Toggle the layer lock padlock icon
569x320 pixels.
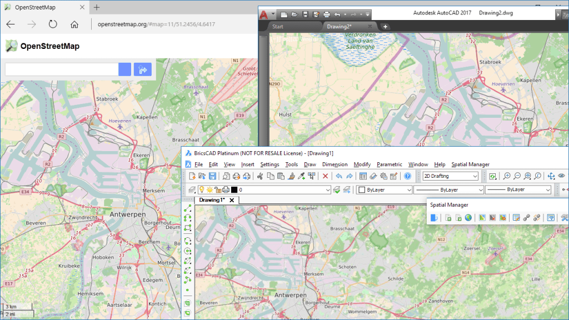click(x=218, y=190)
